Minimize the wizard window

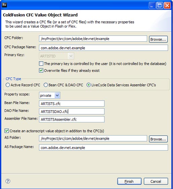point(152,5)
